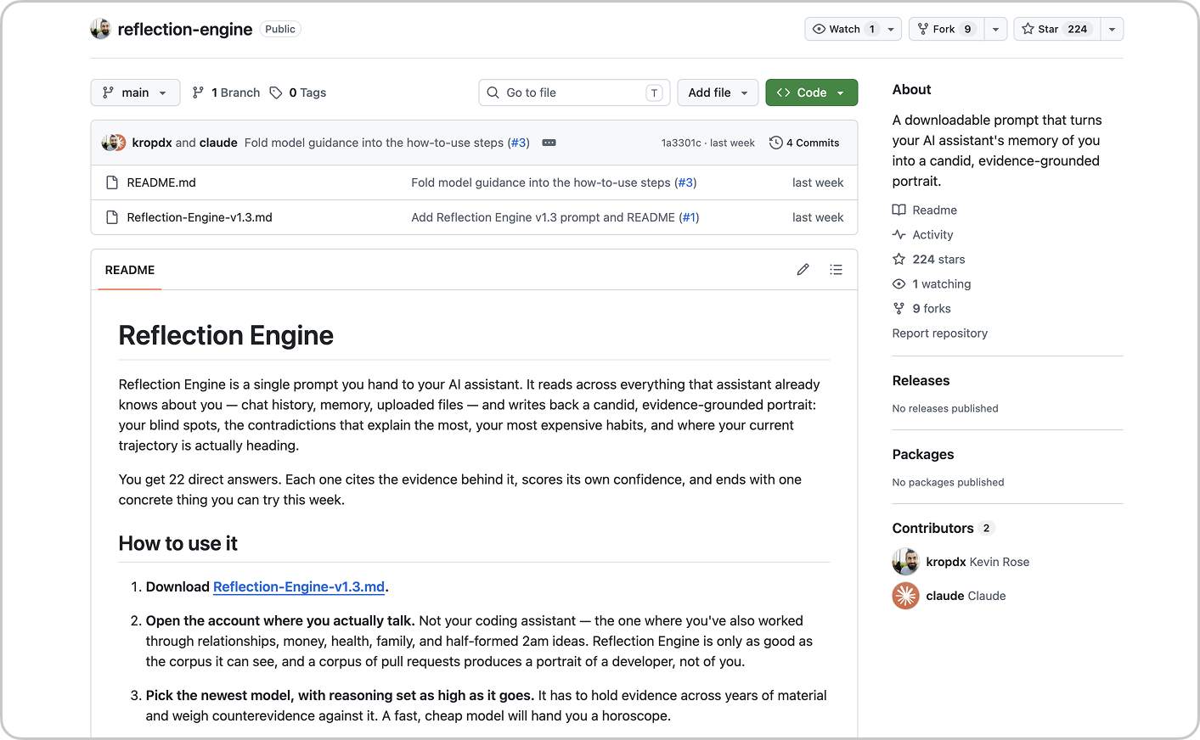The height and width of the screenshot is (740, 1200).
Task: Expand the Watch notifications dropdown arrow
Action: [891, 29]
